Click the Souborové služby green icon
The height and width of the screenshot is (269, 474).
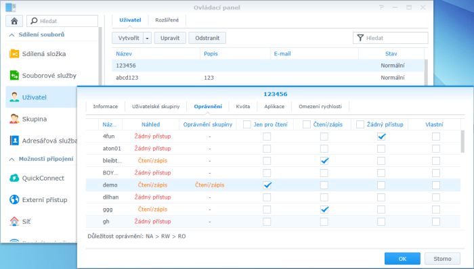[x=14, y=76]
